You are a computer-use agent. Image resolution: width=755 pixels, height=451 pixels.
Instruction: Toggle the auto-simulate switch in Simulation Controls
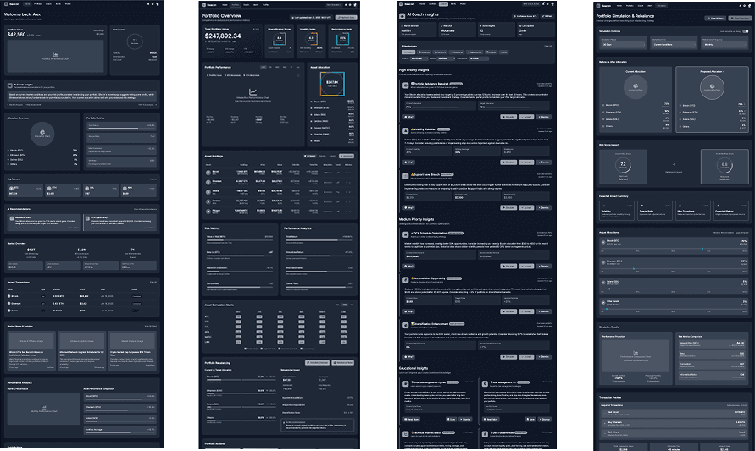point(746,31)
